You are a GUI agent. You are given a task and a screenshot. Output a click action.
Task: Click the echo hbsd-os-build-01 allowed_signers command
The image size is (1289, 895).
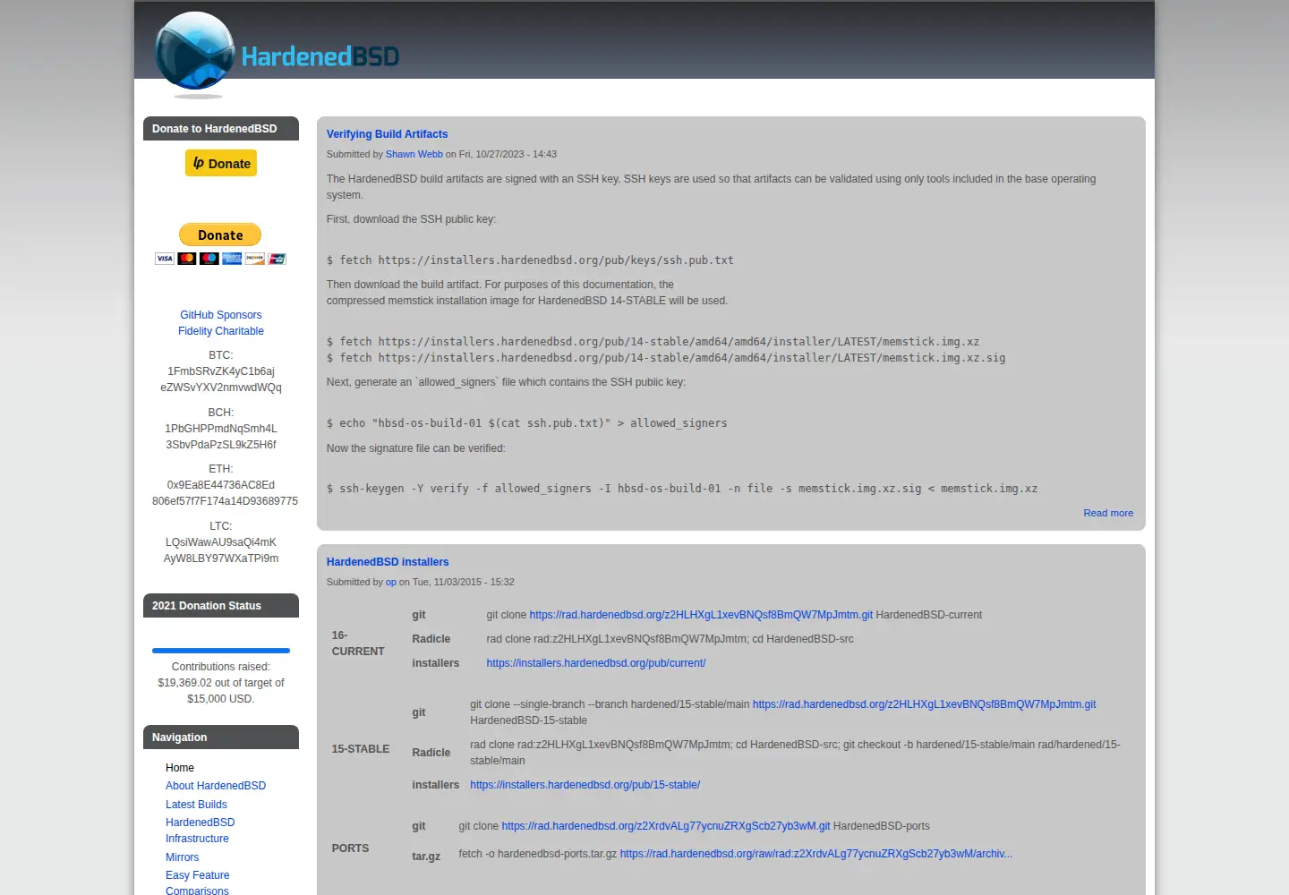527,423
